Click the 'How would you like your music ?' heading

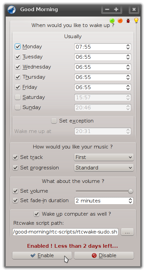73,147
